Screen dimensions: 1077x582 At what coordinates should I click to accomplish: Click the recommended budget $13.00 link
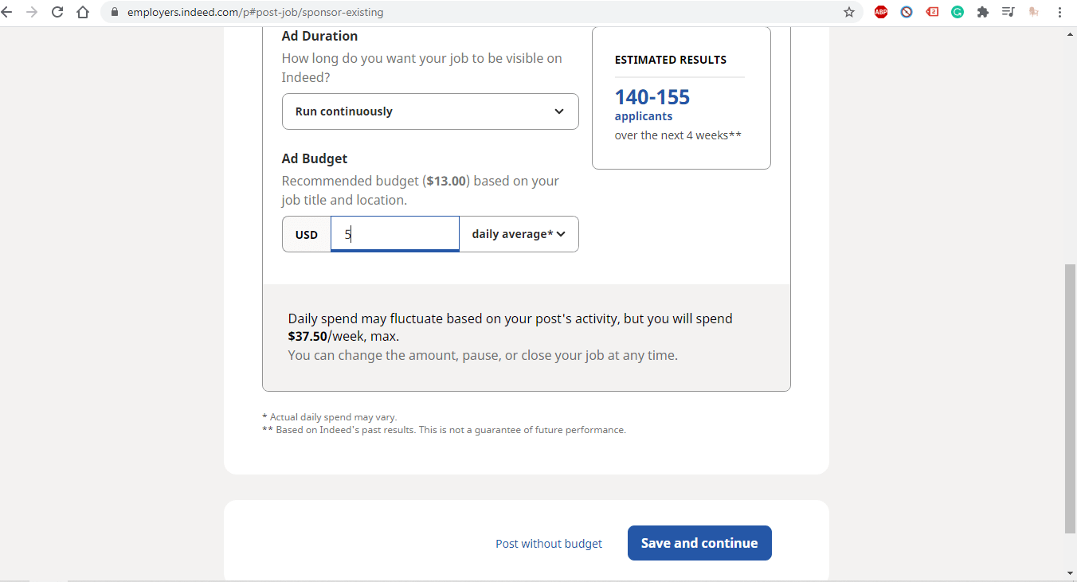coord(445,181)
